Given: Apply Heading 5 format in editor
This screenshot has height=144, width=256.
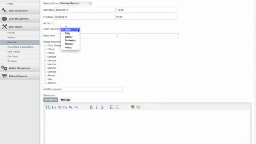Looking at the screenshot, I should click(x=70, y=107).
